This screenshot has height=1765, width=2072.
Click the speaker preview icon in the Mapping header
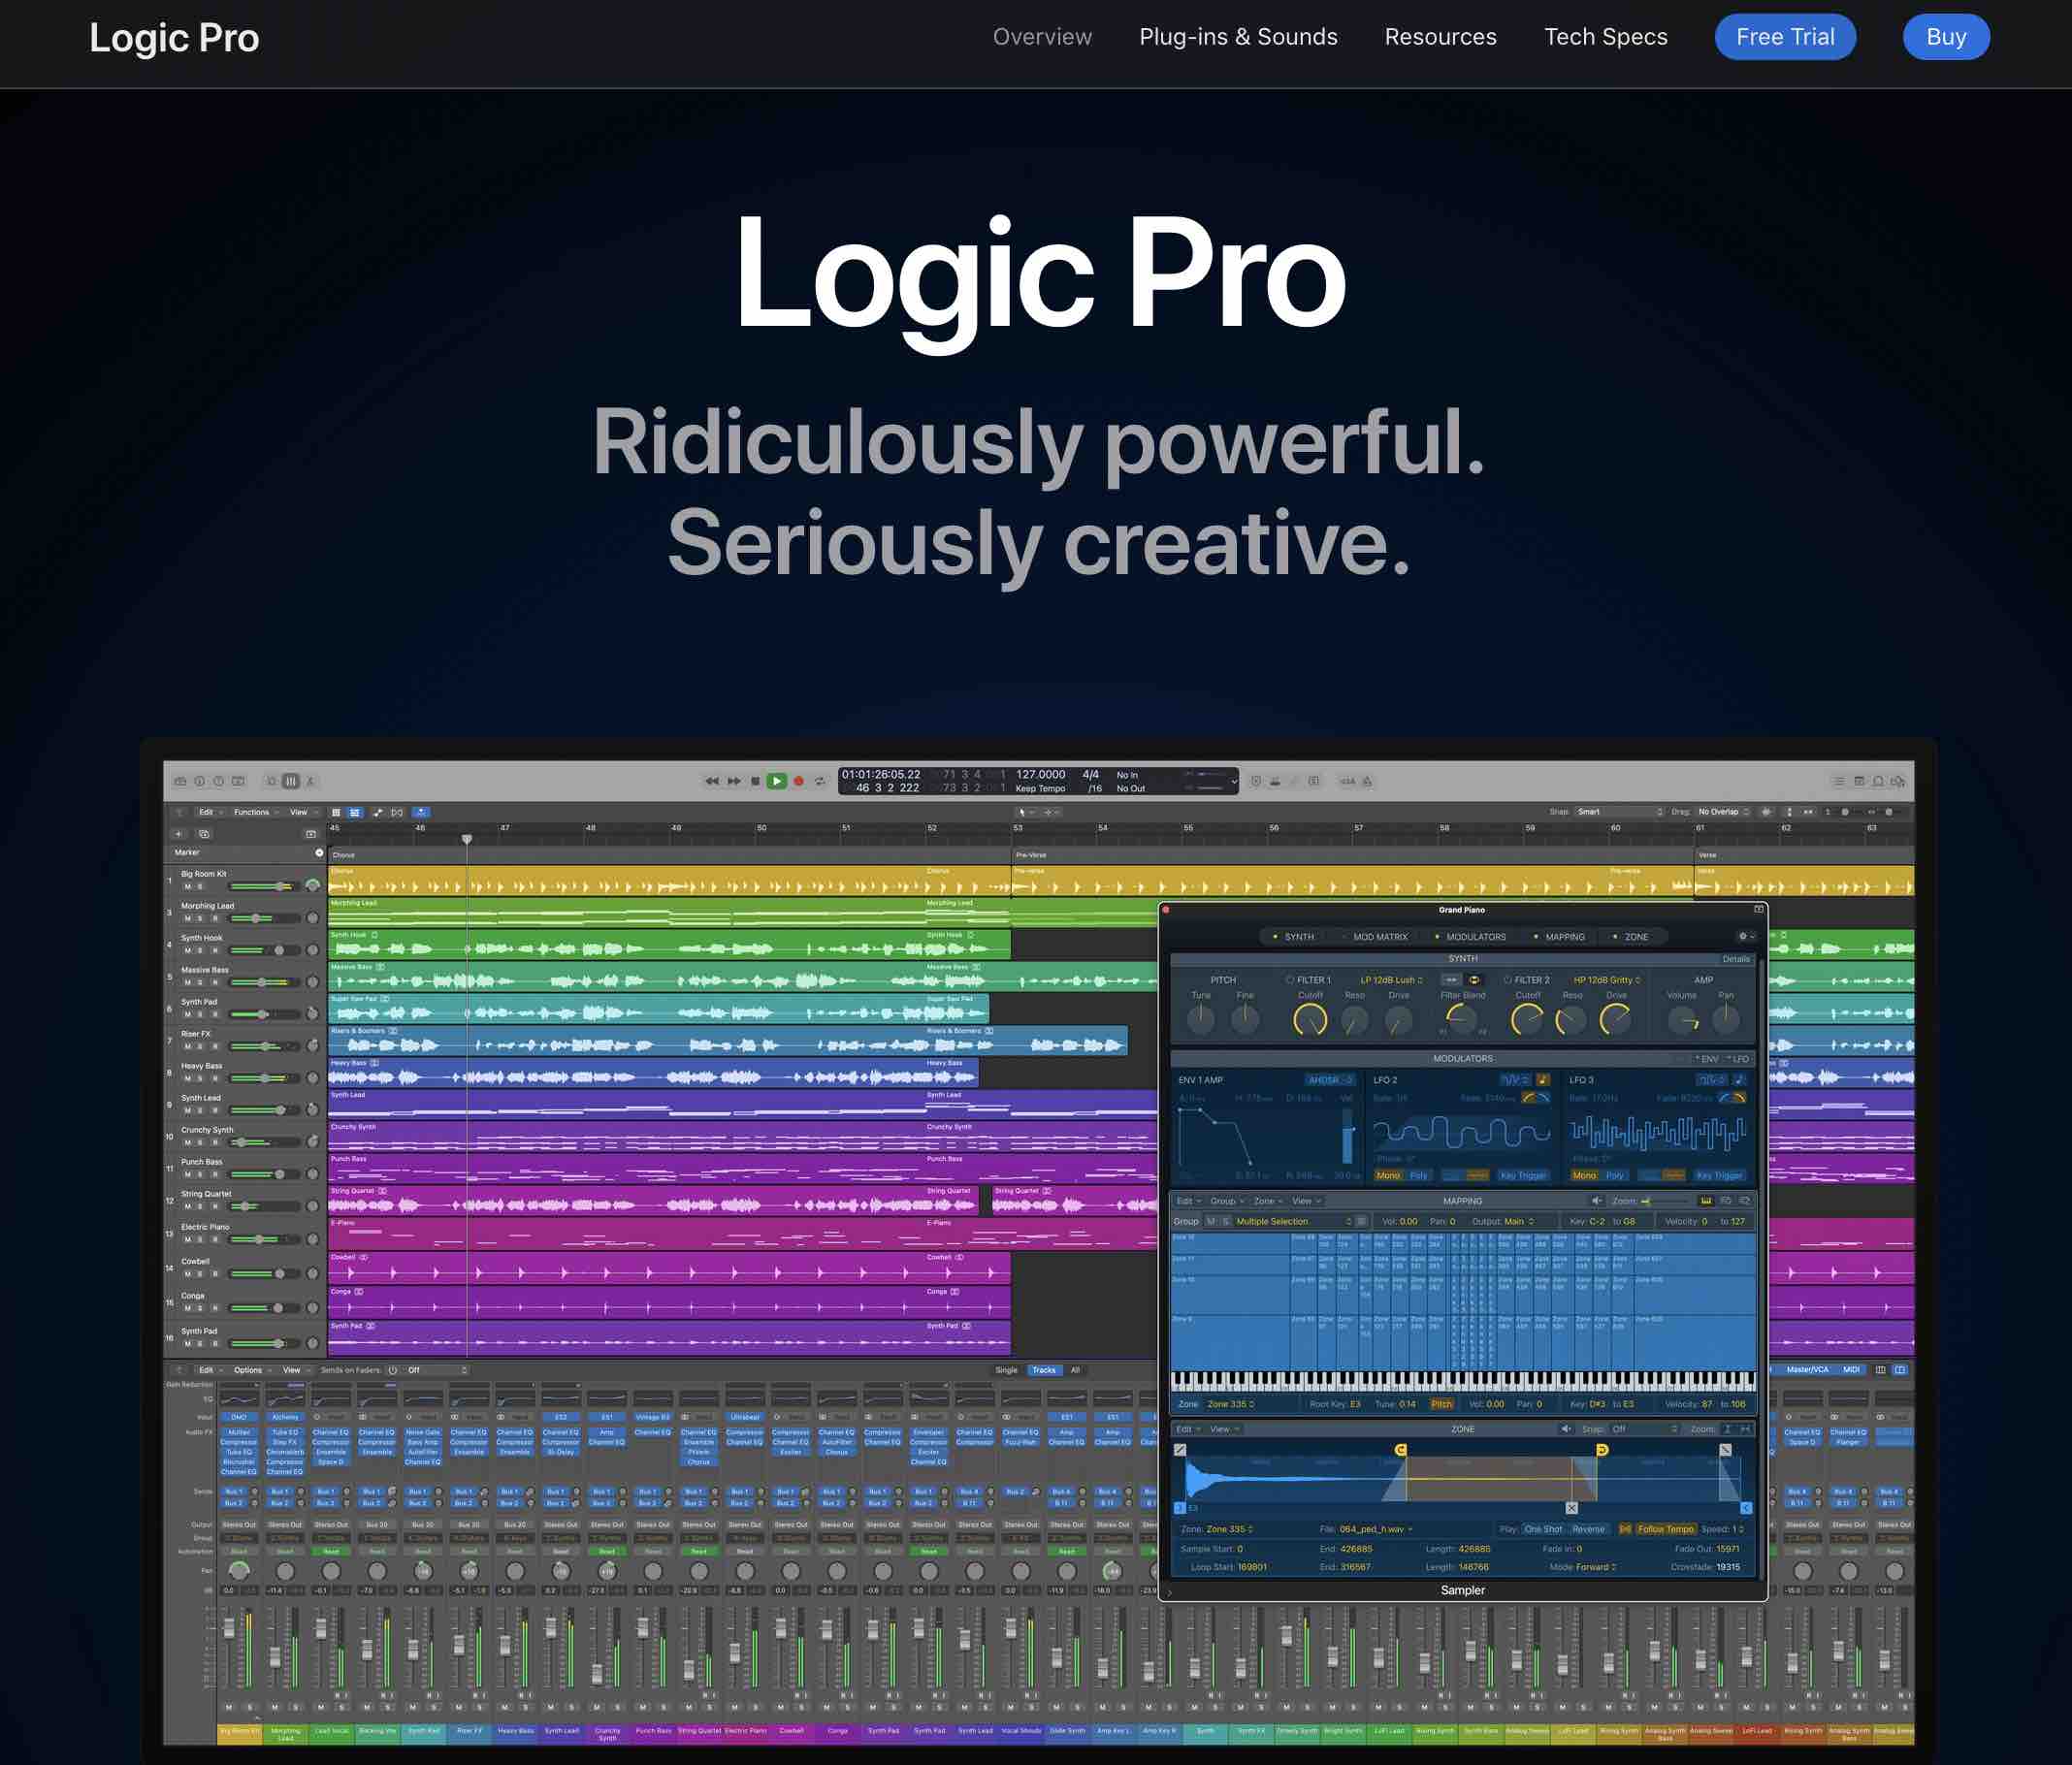pos(1598,1202)
